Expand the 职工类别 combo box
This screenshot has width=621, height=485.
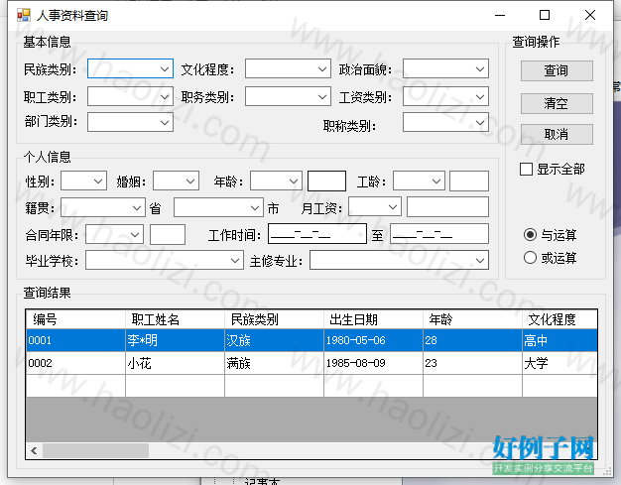[x=130, y=96]
